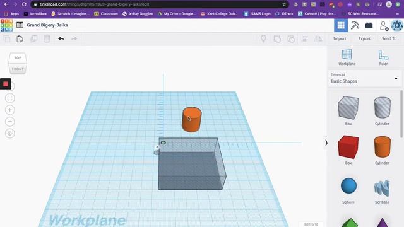404x227 pixels.
Task: Click the Paste icon
Action: pos(20,39)
